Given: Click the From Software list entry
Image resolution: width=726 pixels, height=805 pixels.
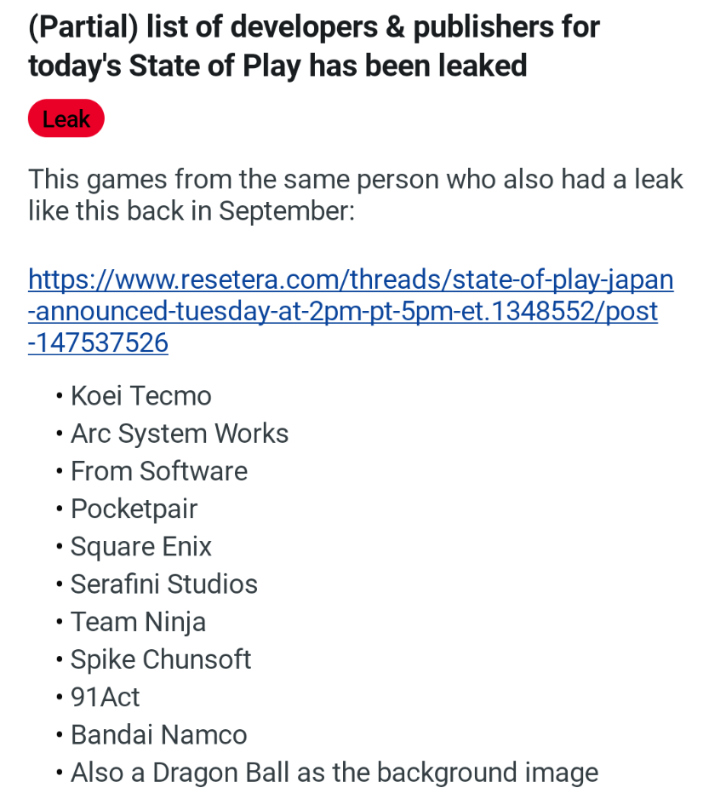Looking at the screenshot, I should [x=159, y=471].
